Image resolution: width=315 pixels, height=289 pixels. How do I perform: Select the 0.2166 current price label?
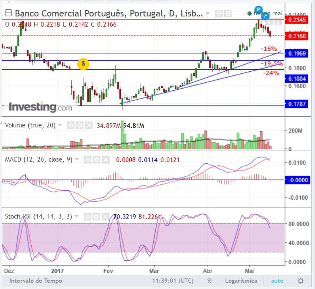click(296, 36)
